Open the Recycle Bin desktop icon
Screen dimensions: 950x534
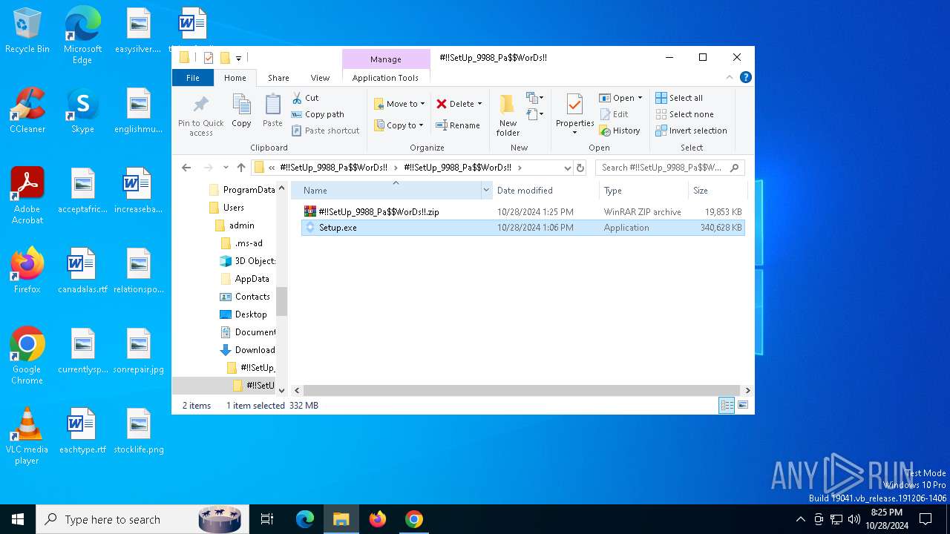pyautogui.click(x=27, y=31)
